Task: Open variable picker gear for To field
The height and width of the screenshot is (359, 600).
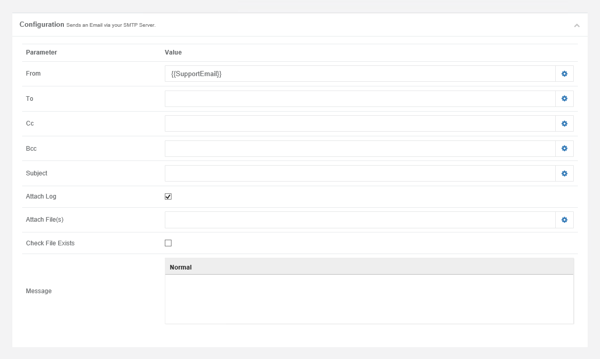Action: coord(564,99)
